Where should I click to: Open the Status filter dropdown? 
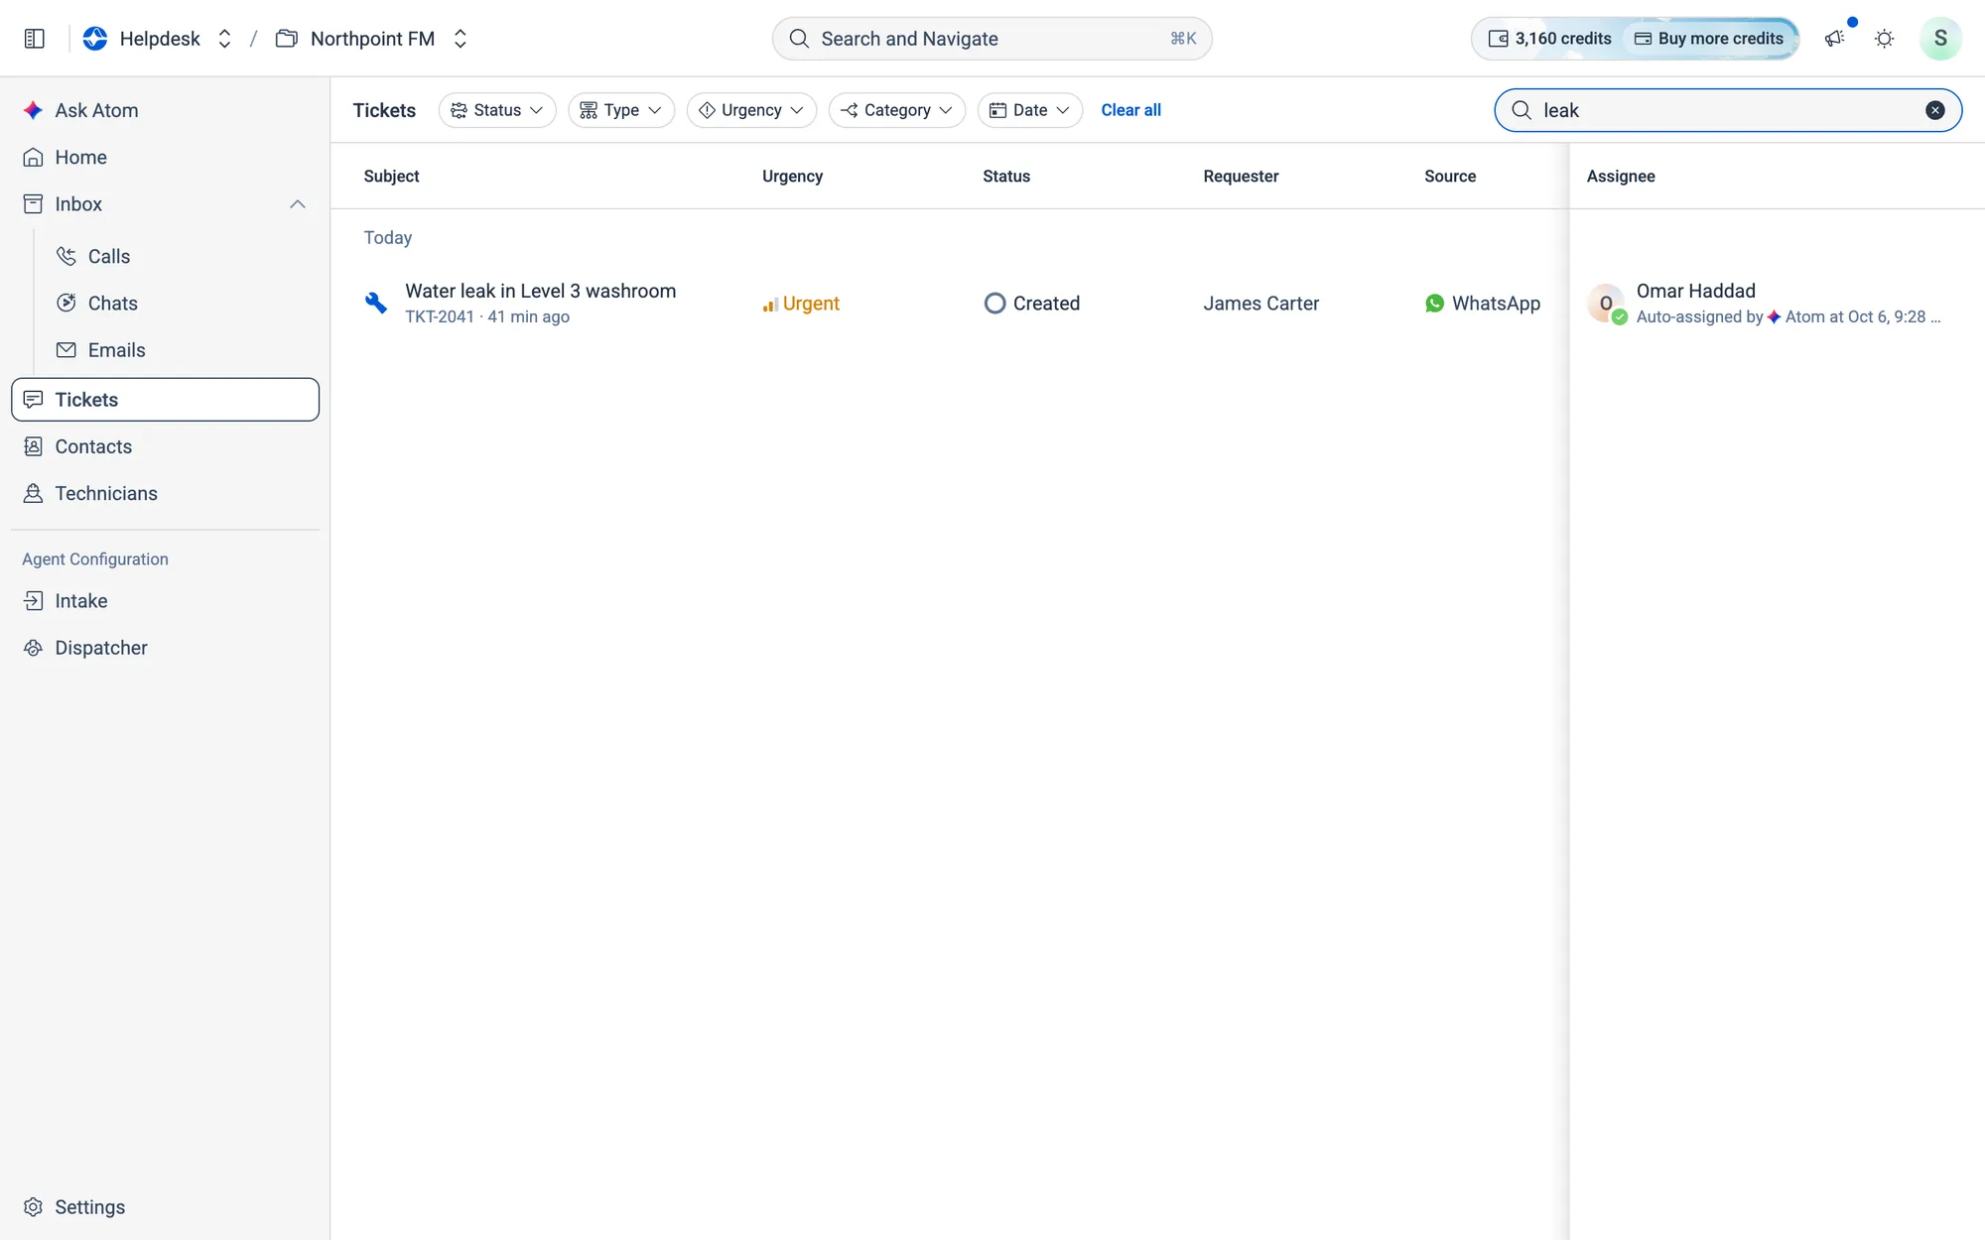point(497,110)
